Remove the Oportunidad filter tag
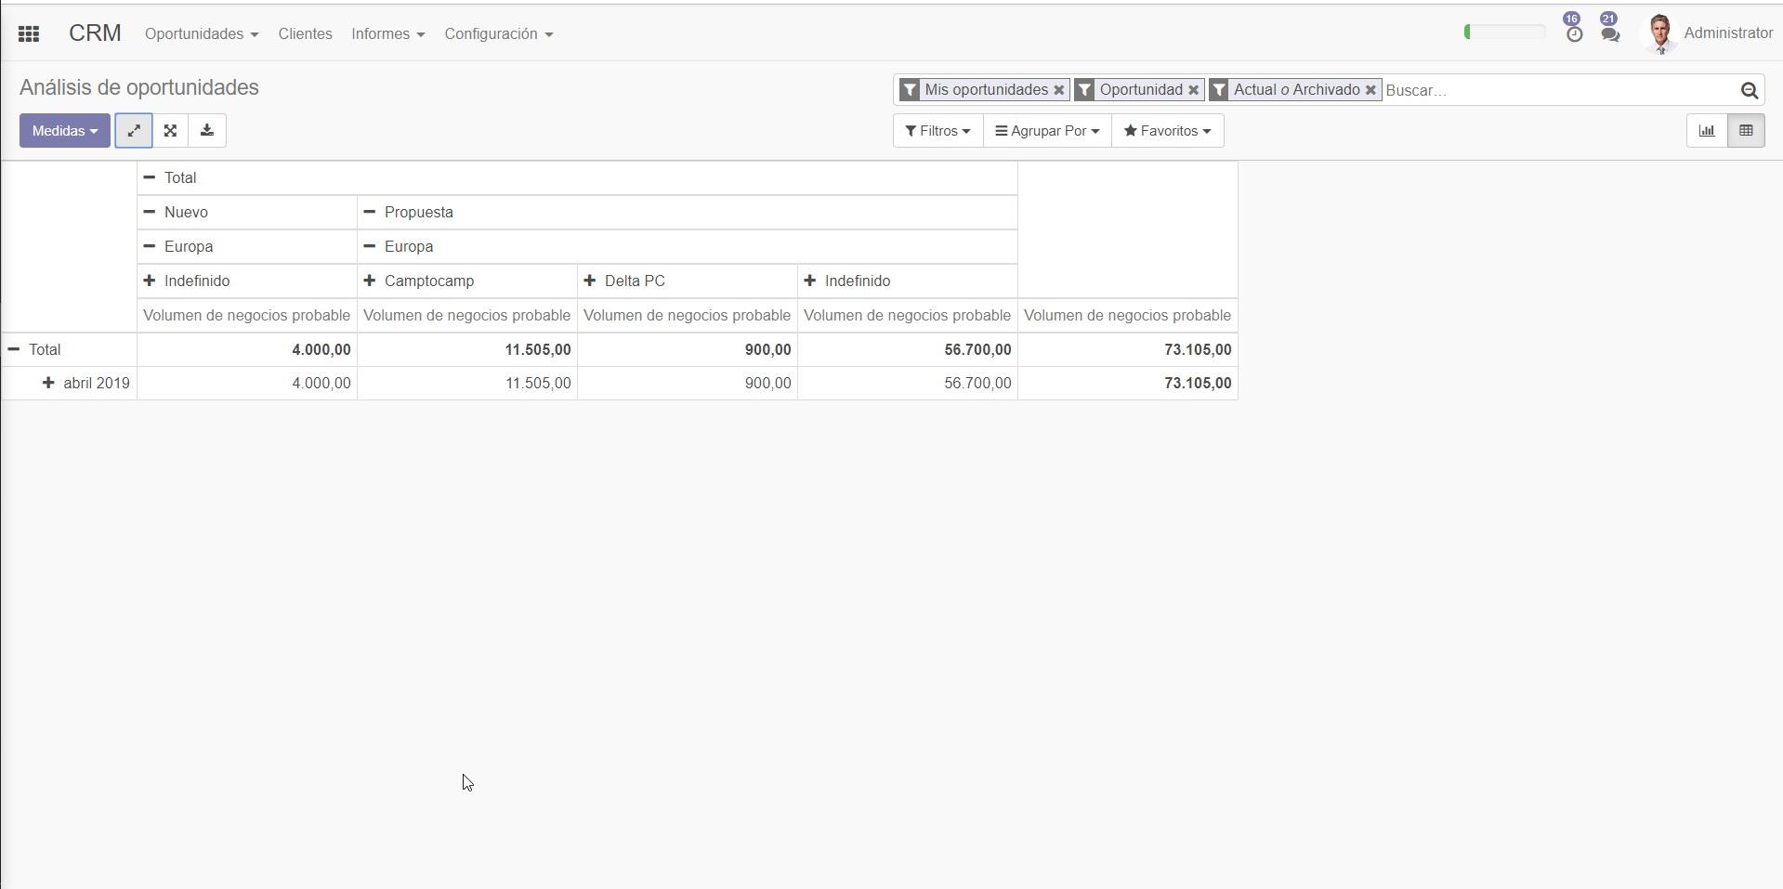The width and height of the screenshot is (1783, 889). coord(1193,90)
